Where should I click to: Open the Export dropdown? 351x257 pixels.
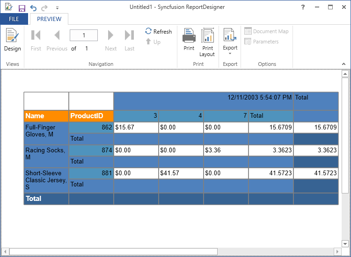(x=230, y=42)
